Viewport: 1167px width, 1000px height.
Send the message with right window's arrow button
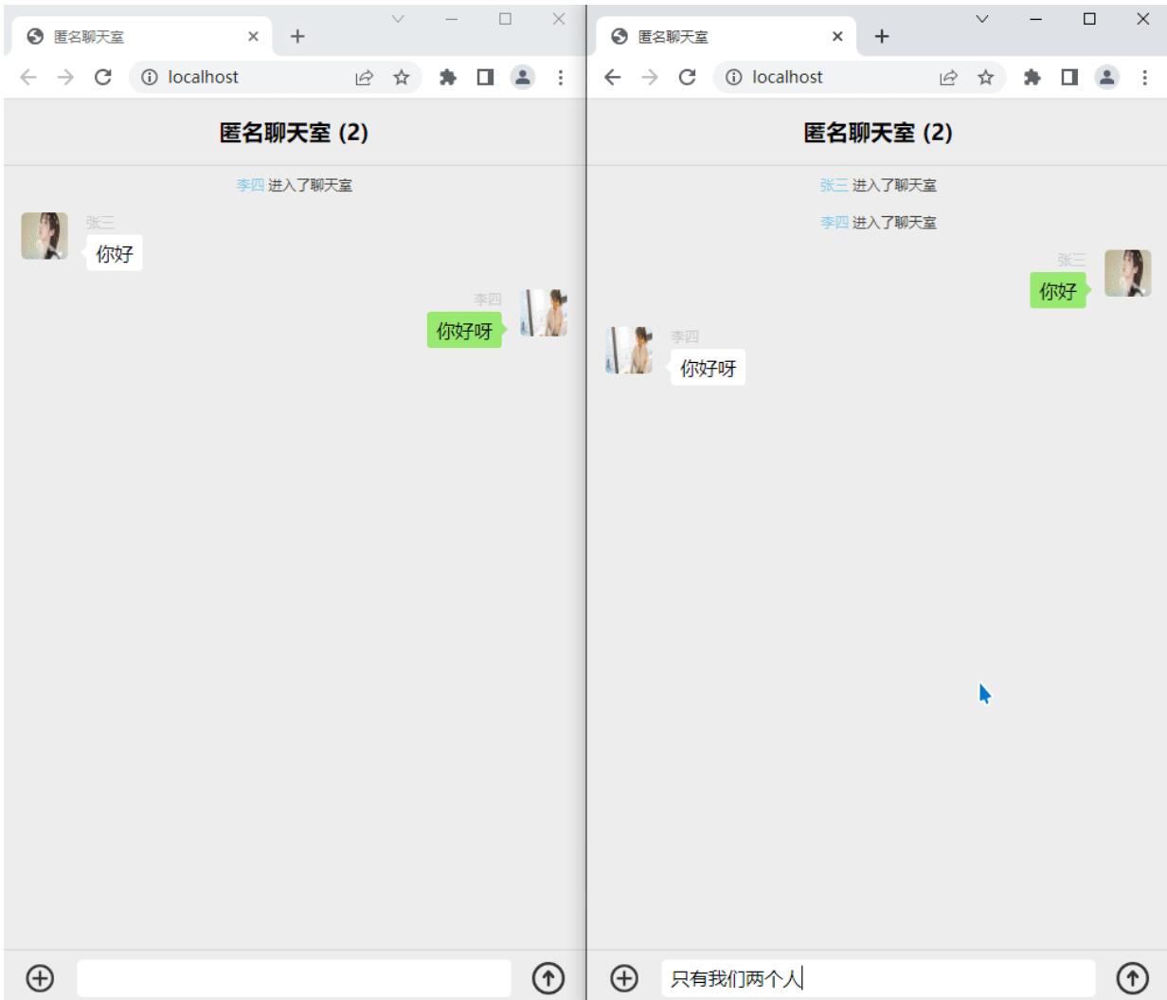point(1133,977)
